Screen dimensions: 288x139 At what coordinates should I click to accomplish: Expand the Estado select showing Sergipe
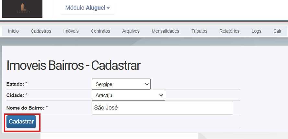121,84
